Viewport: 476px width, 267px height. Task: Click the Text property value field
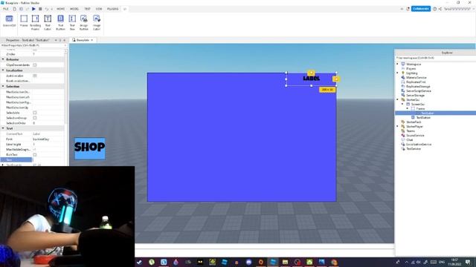pyautogui.click(x=48, y=160)
